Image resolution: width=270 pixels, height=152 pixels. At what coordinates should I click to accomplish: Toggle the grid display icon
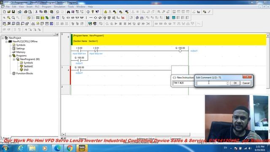pos(24,18)
